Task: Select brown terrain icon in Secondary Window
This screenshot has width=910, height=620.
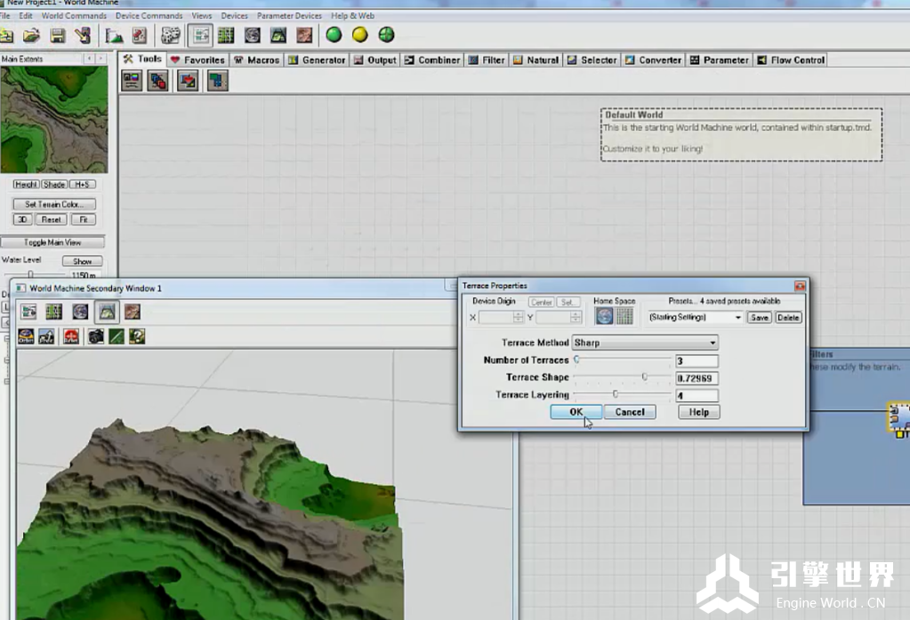Action: (x=133, y=311)
